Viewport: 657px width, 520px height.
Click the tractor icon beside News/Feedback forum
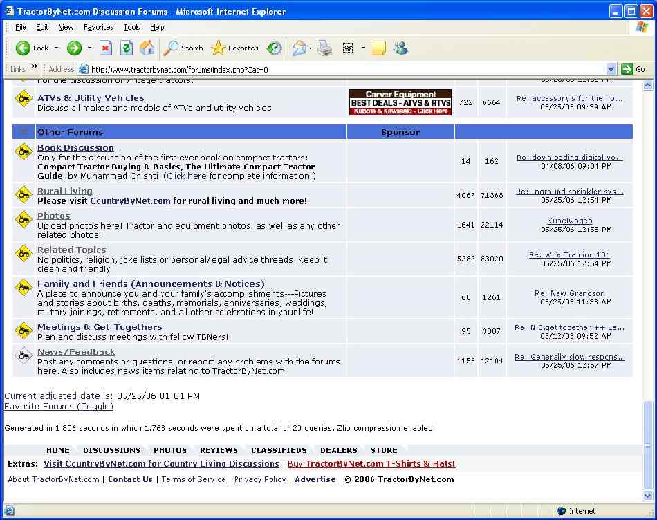tap(24, 355)
